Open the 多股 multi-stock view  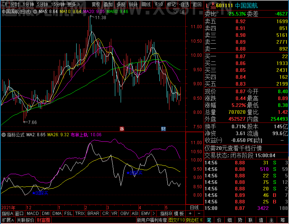click(121, 4)
